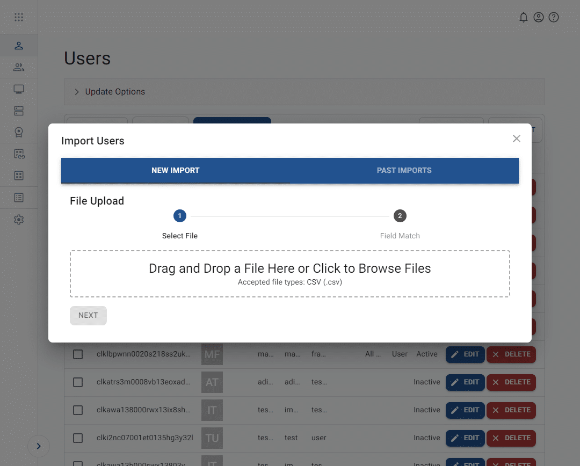Click the Next button in the dialog
This screenshot has width=580, height=466.
88,315
